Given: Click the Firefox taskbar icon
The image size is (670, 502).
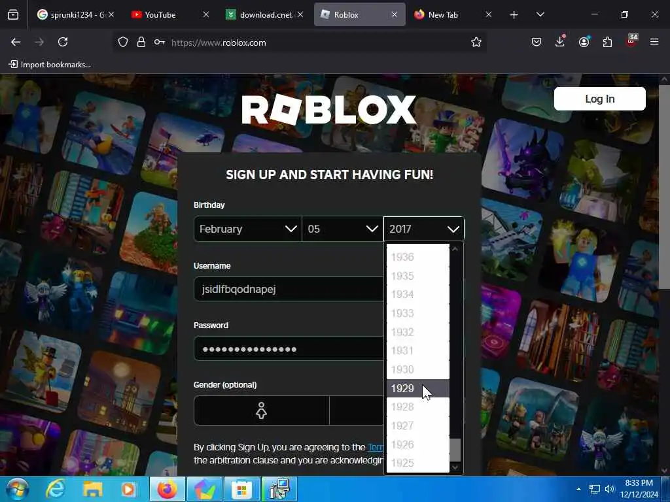Looking at the screenshot, I should coord(167,490).
